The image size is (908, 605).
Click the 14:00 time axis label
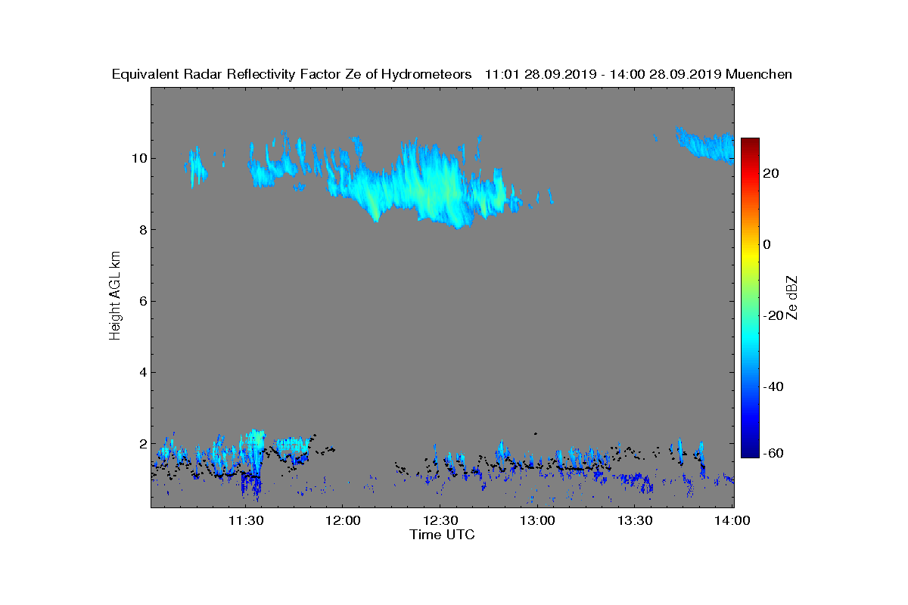pos(732,520)
